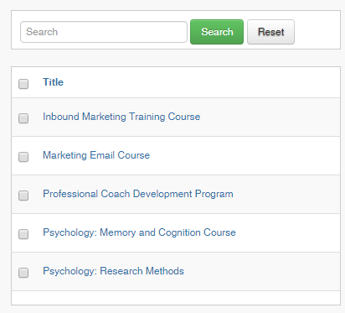
Task: View Psychology: Memory and Cognition Course
Action: 139,232
